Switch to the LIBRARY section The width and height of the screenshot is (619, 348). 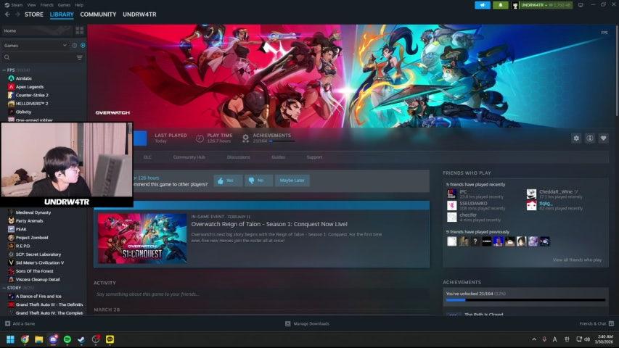pos(62,14)
